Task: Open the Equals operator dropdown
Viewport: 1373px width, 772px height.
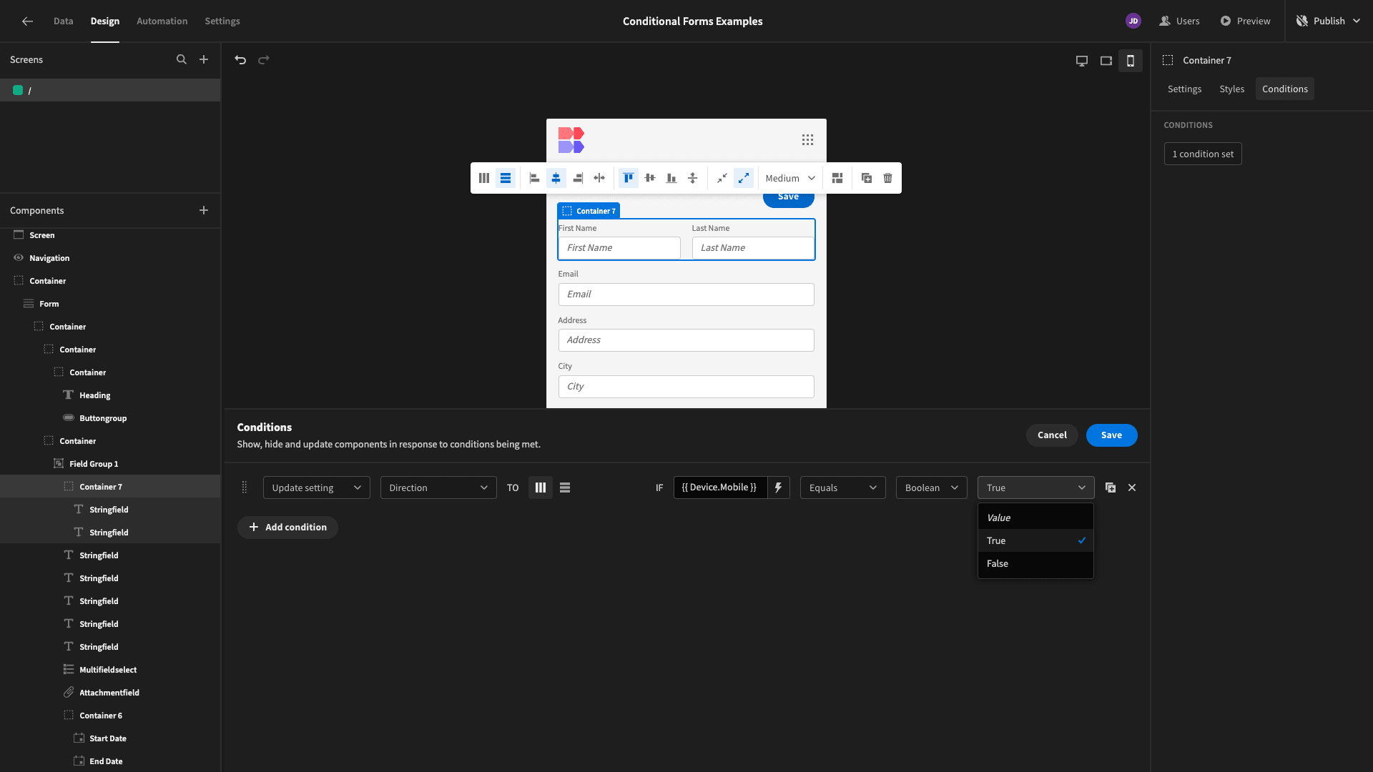Action: click(843, 488)
